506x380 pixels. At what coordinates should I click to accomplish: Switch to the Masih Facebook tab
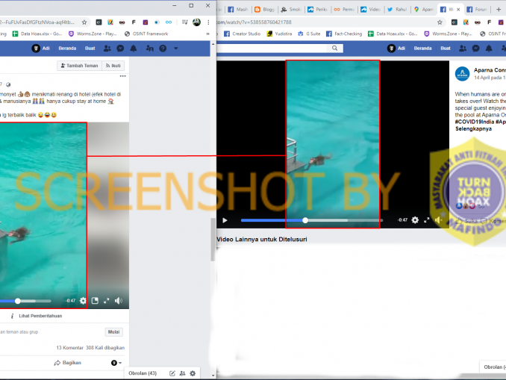(x=238, y=10)
